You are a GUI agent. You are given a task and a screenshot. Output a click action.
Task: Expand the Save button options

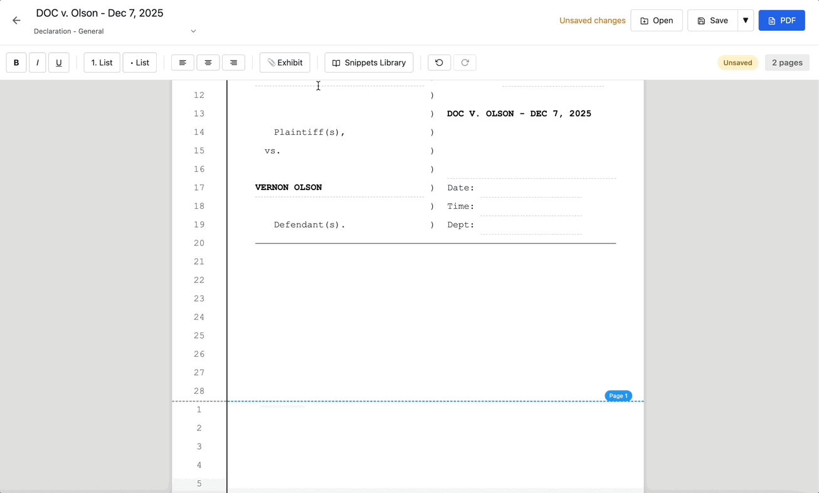(746, 20)
